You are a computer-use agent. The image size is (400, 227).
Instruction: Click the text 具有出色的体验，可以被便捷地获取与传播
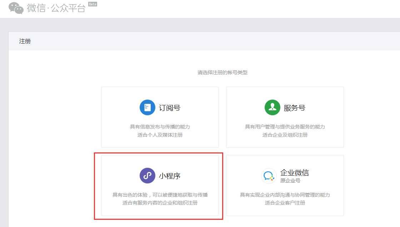click(160, 195)
